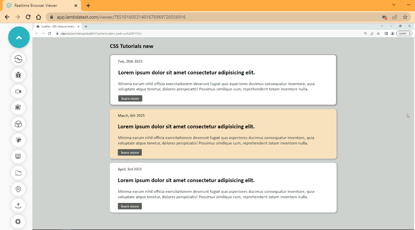
Task: Click the first learn more button
Action: (x=130, y=98)
